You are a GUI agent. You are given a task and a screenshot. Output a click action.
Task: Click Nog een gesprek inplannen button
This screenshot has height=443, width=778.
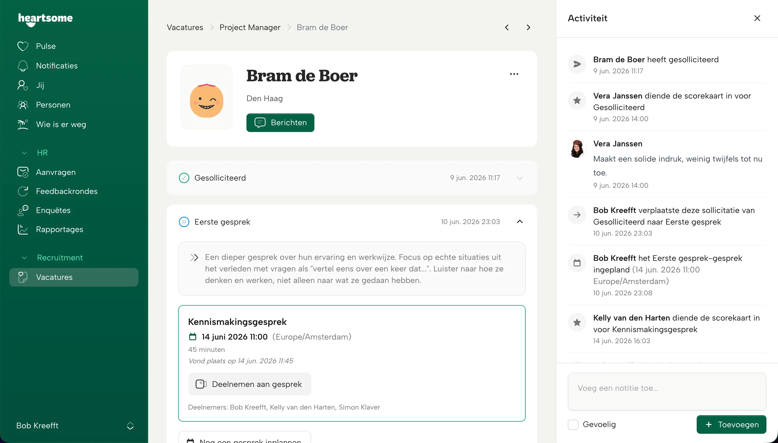[245, 437]
